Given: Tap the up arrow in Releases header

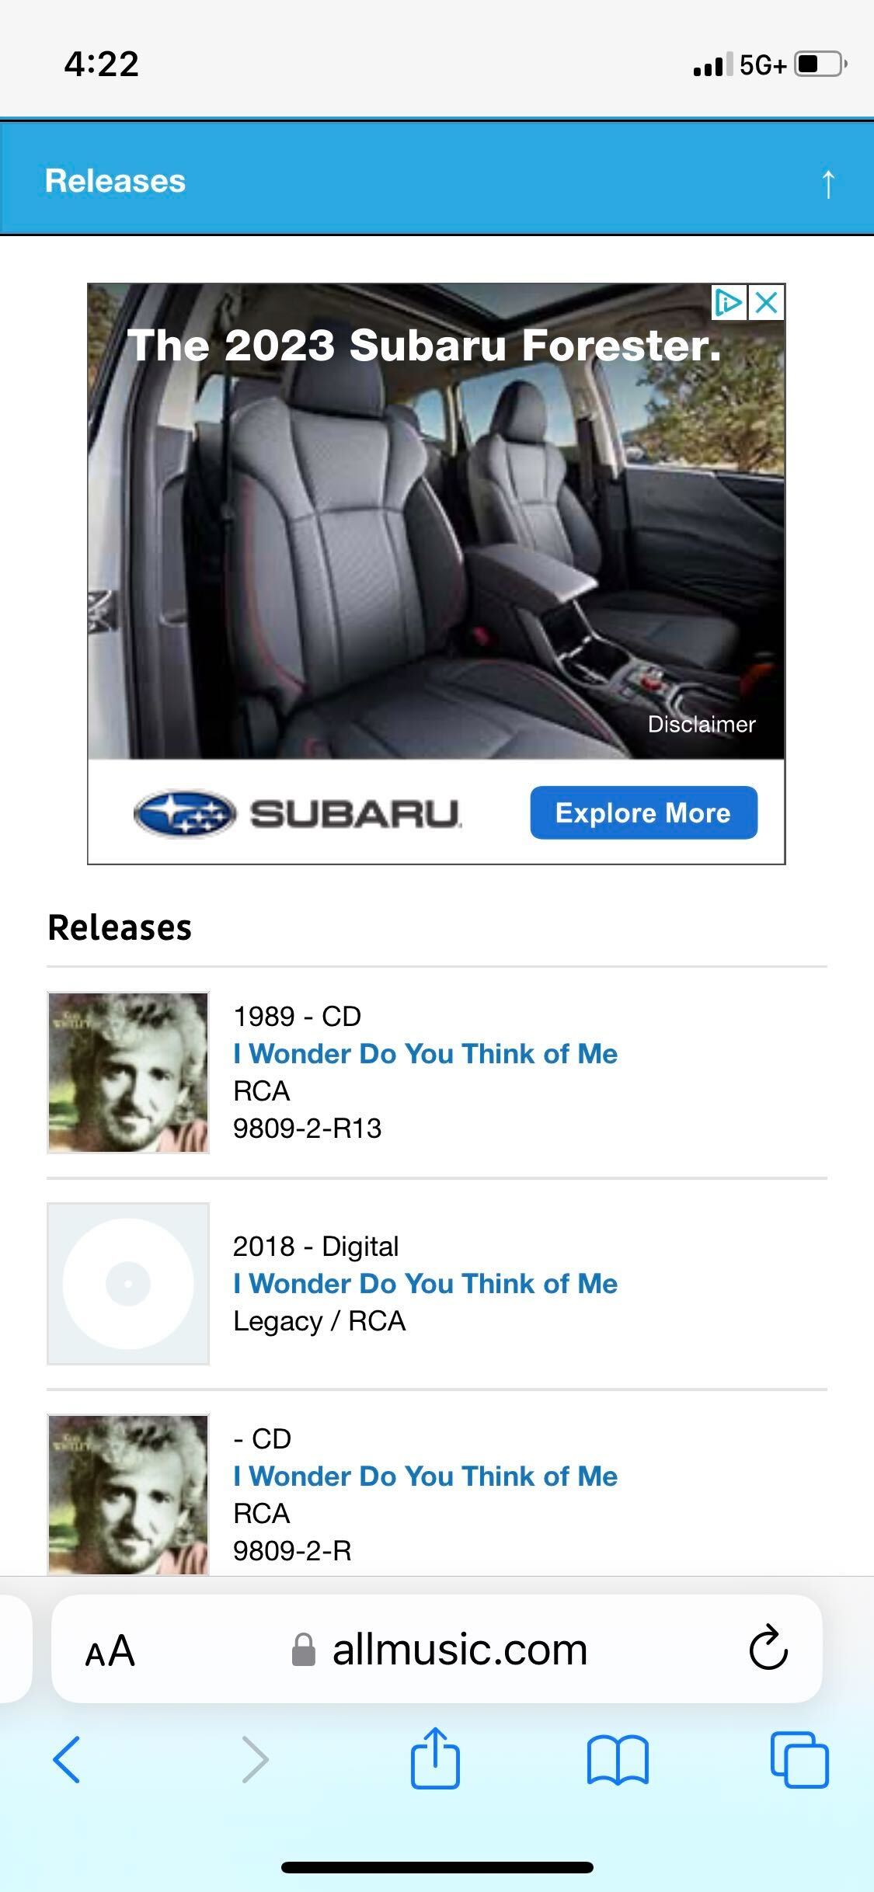Looking at the screenshot, I should click(x=828, y=184).
